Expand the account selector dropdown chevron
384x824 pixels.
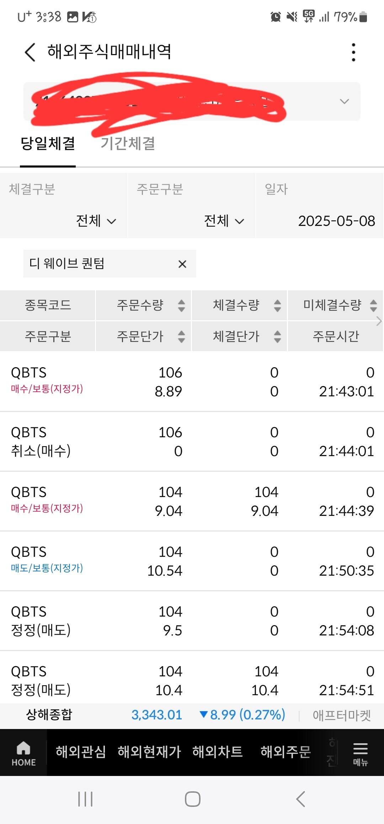(344, 101)
